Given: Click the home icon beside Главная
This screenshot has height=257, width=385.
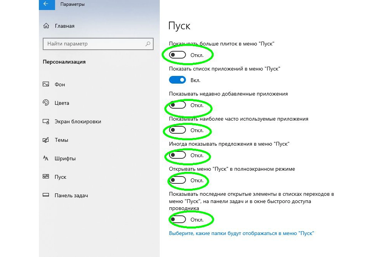Looking at the screenshot, I should 46,26.
